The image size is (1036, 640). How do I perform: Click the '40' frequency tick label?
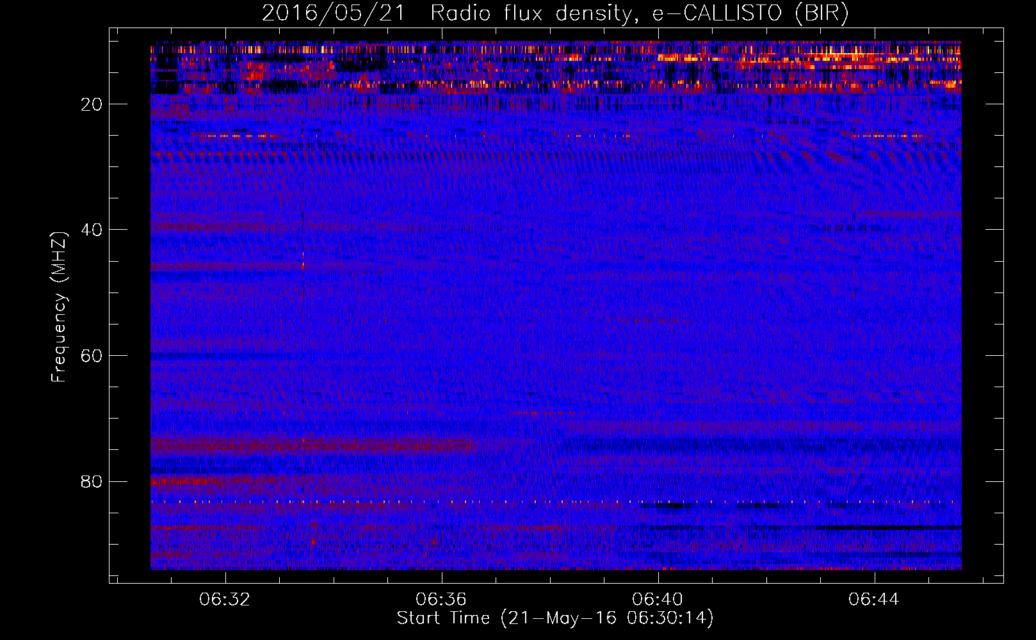click(92, 230)
